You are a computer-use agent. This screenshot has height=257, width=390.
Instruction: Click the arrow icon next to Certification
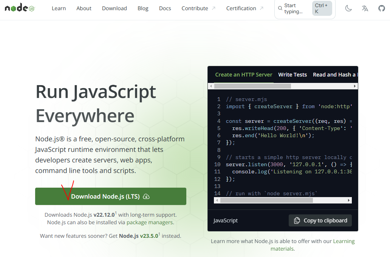point(262,8)
